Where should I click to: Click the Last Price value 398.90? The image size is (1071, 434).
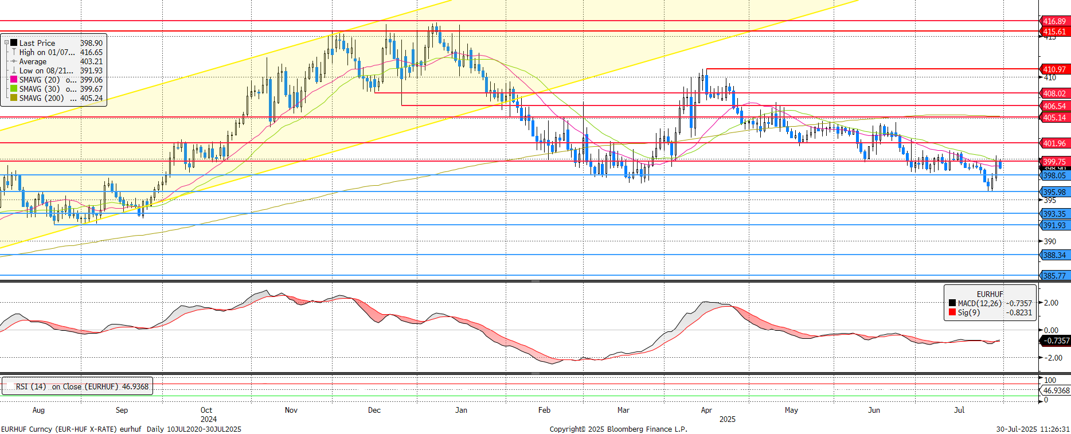[91, 43]
